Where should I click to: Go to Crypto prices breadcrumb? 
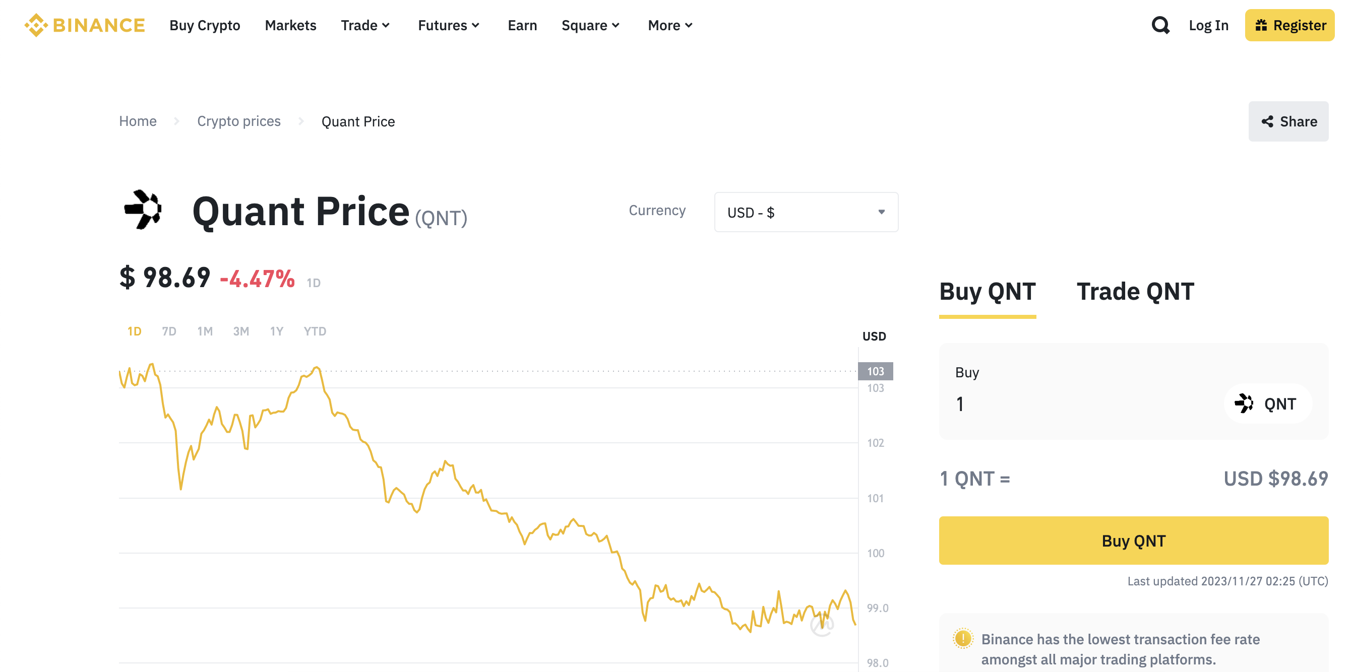point(239,121)
